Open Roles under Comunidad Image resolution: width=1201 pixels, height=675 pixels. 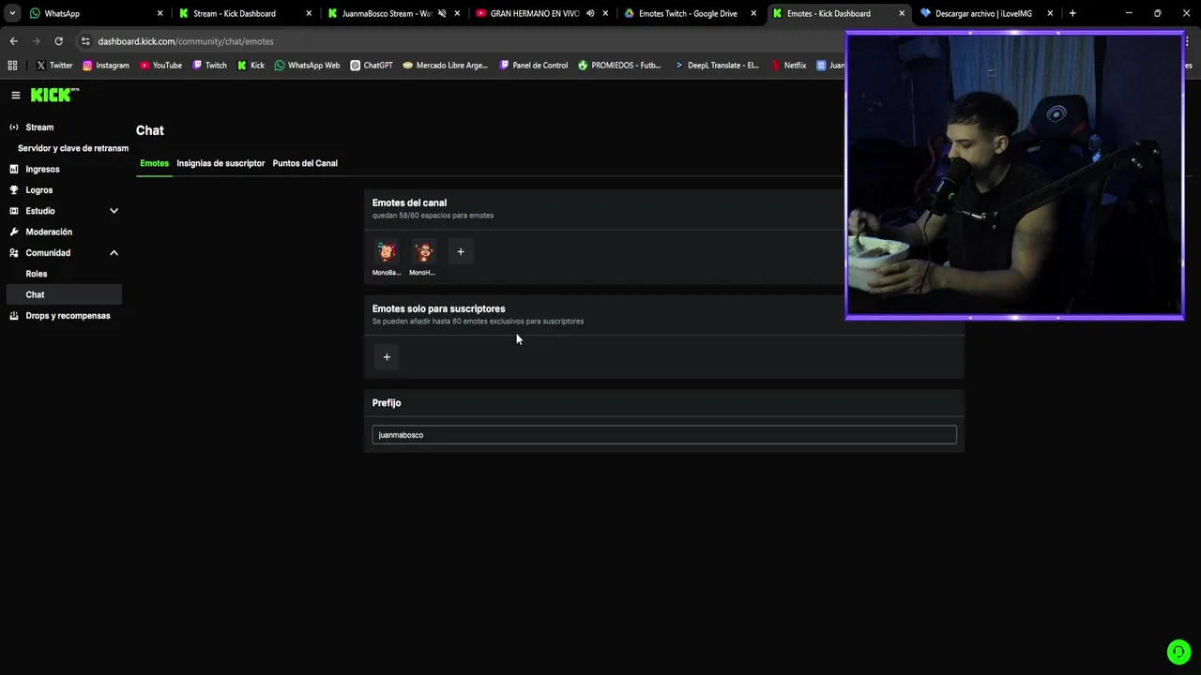coord(37,274)
